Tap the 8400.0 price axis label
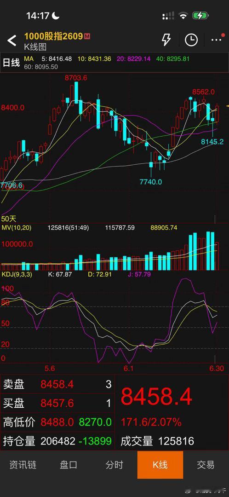 pyautogui.click(x=13, y=108)
